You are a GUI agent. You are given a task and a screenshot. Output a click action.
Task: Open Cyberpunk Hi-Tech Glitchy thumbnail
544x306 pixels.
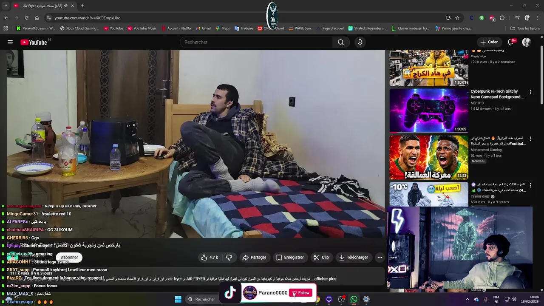(429, 110)
